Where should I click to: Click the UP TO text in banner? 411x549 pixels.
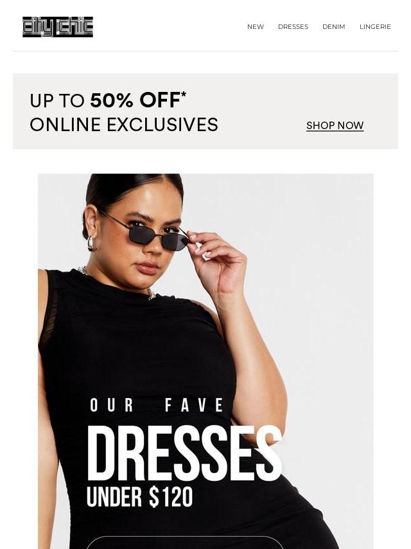tap(57, 101)
